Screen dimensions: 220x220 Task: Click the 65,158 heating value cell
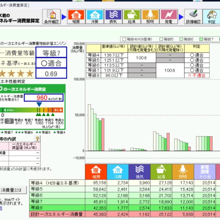pyautogui.click(x=96, y=183)
